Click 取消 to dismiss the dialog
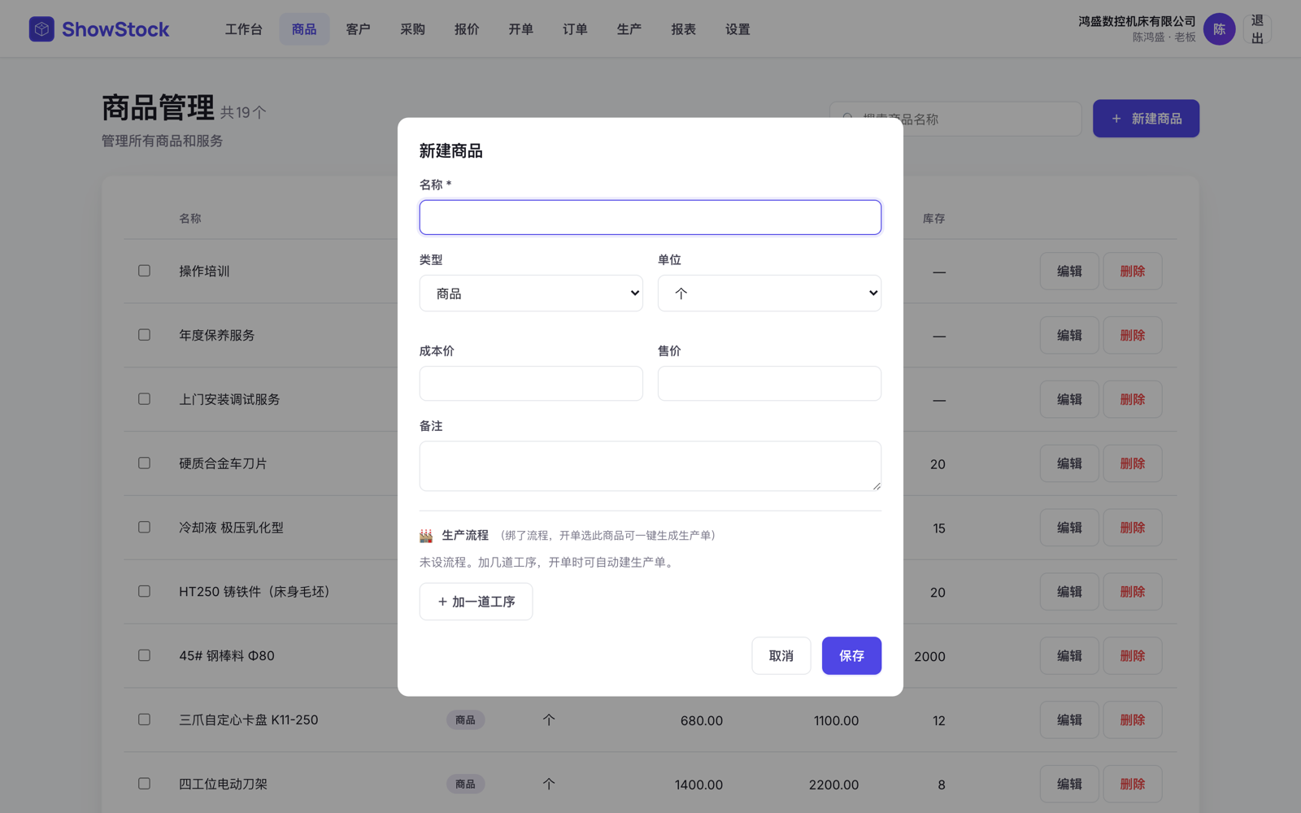 [781, 655]
